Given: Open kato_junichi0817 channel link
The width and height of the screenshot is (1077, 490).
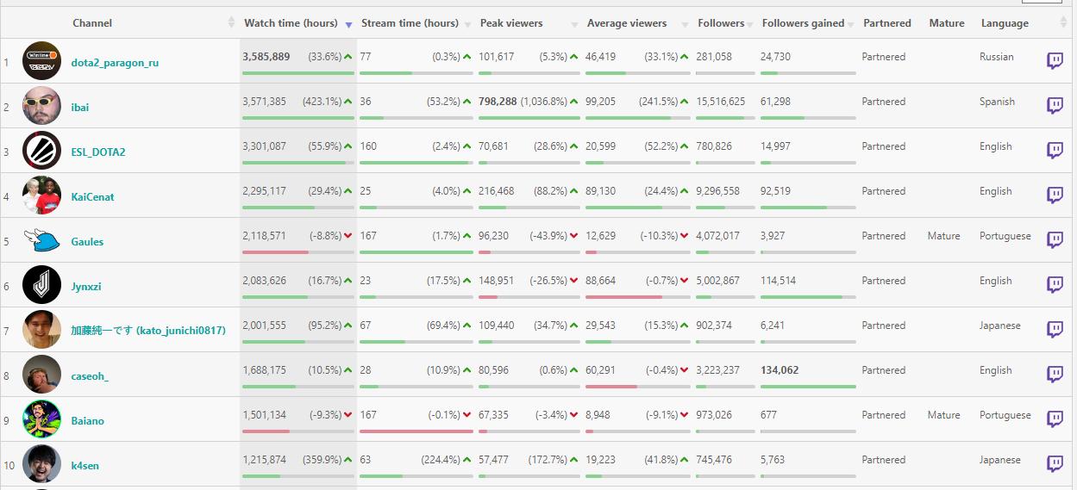Looking at the screenshot, I should 147,331.
